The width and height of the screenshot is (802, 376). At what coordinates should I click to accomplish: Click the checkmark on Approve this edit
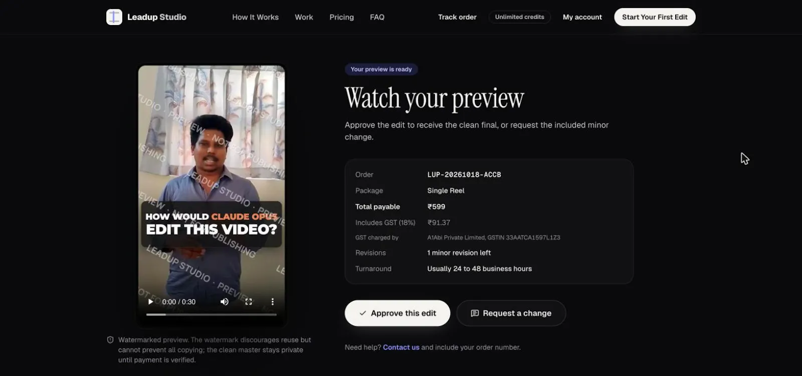click(363, 313)
